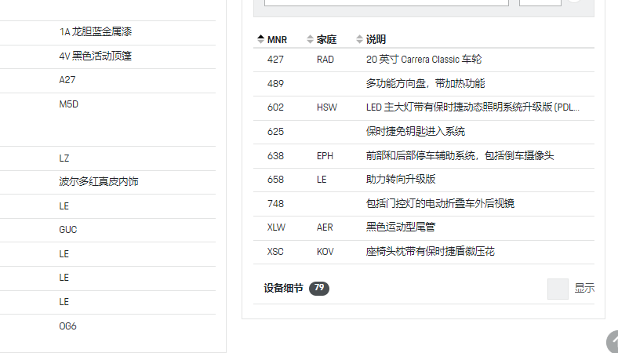The height and width of the screenshot is (353, 618).
Task: Click the GUC value
Action: [67, 230]
